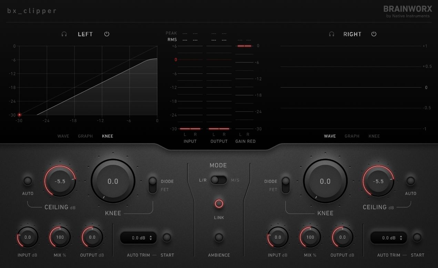Enable AUTO ceiling on the right channel
The height and width of the screenshot is (268, 438).
click(x=410, y=181)
